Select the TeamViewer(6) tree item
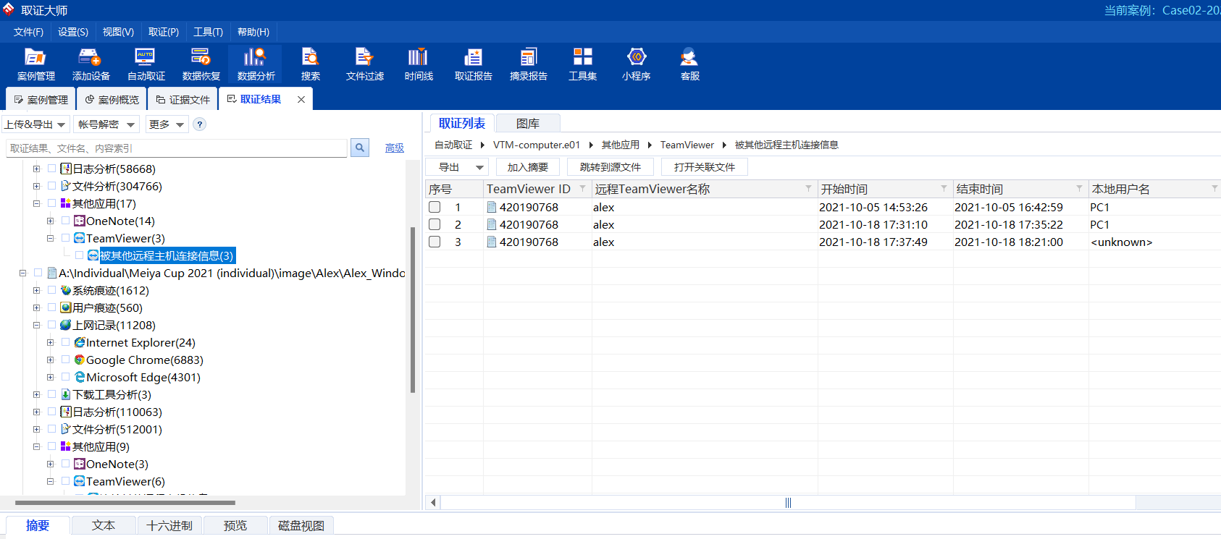 point(125,481)
